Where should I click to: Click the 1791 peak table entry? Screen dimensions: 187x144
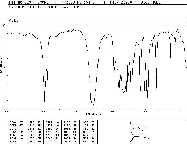[16, 138]
